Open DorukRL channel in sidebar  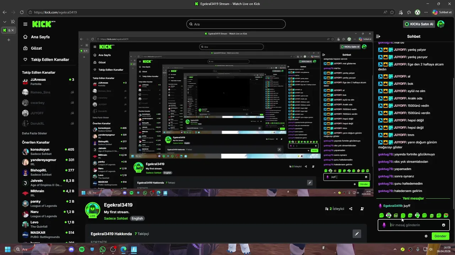point(48,124)
